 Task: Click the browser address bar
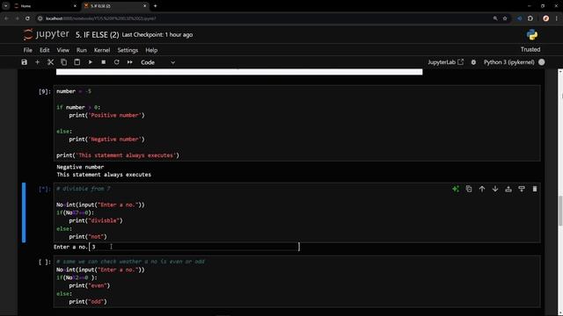(x=266, y=18)
